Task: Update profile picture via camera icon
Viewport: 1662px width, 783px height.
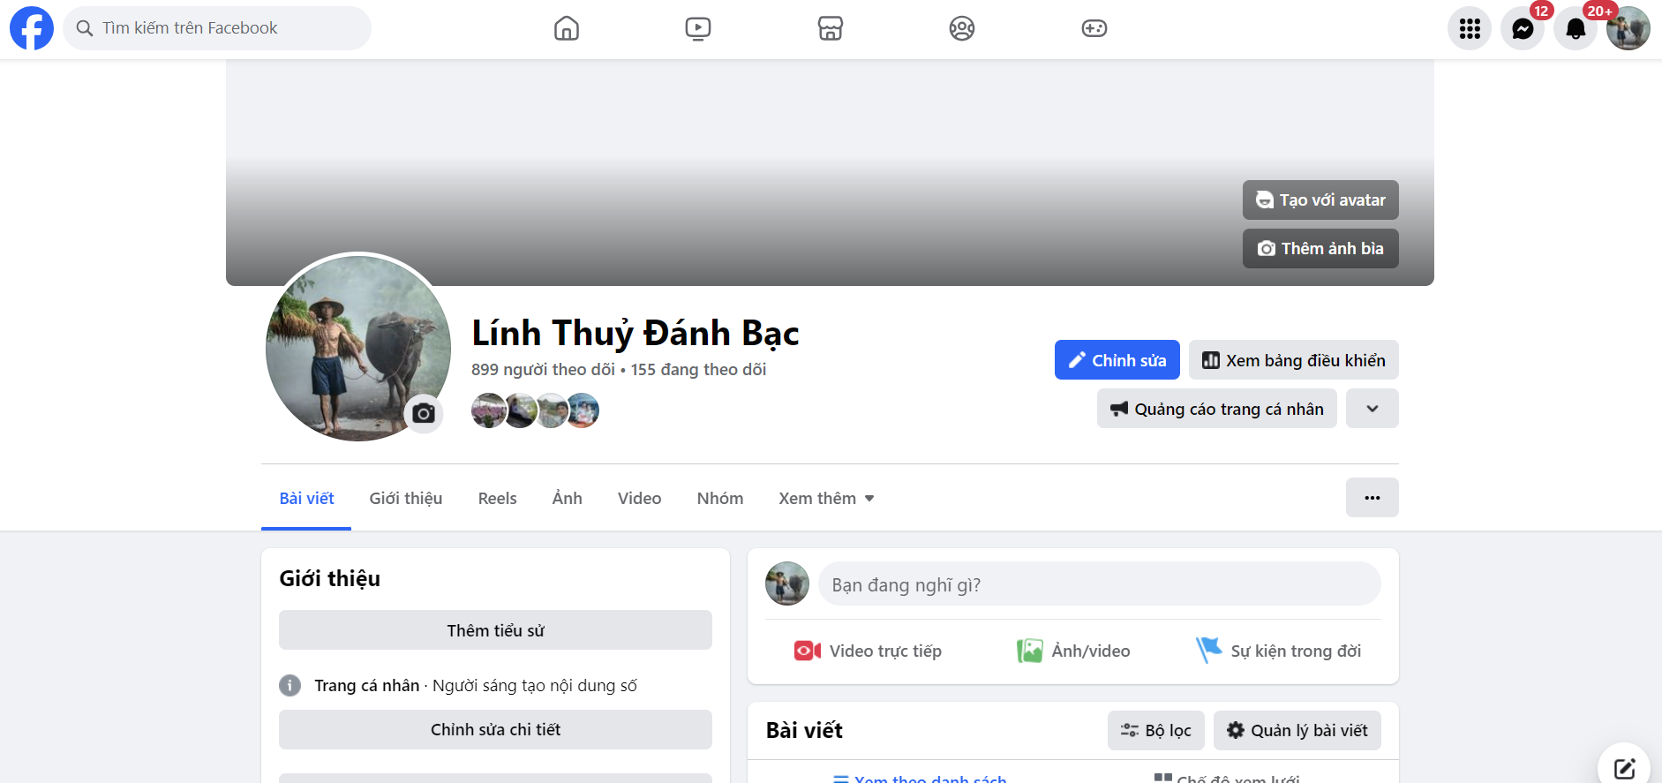Action: point(424,413)
